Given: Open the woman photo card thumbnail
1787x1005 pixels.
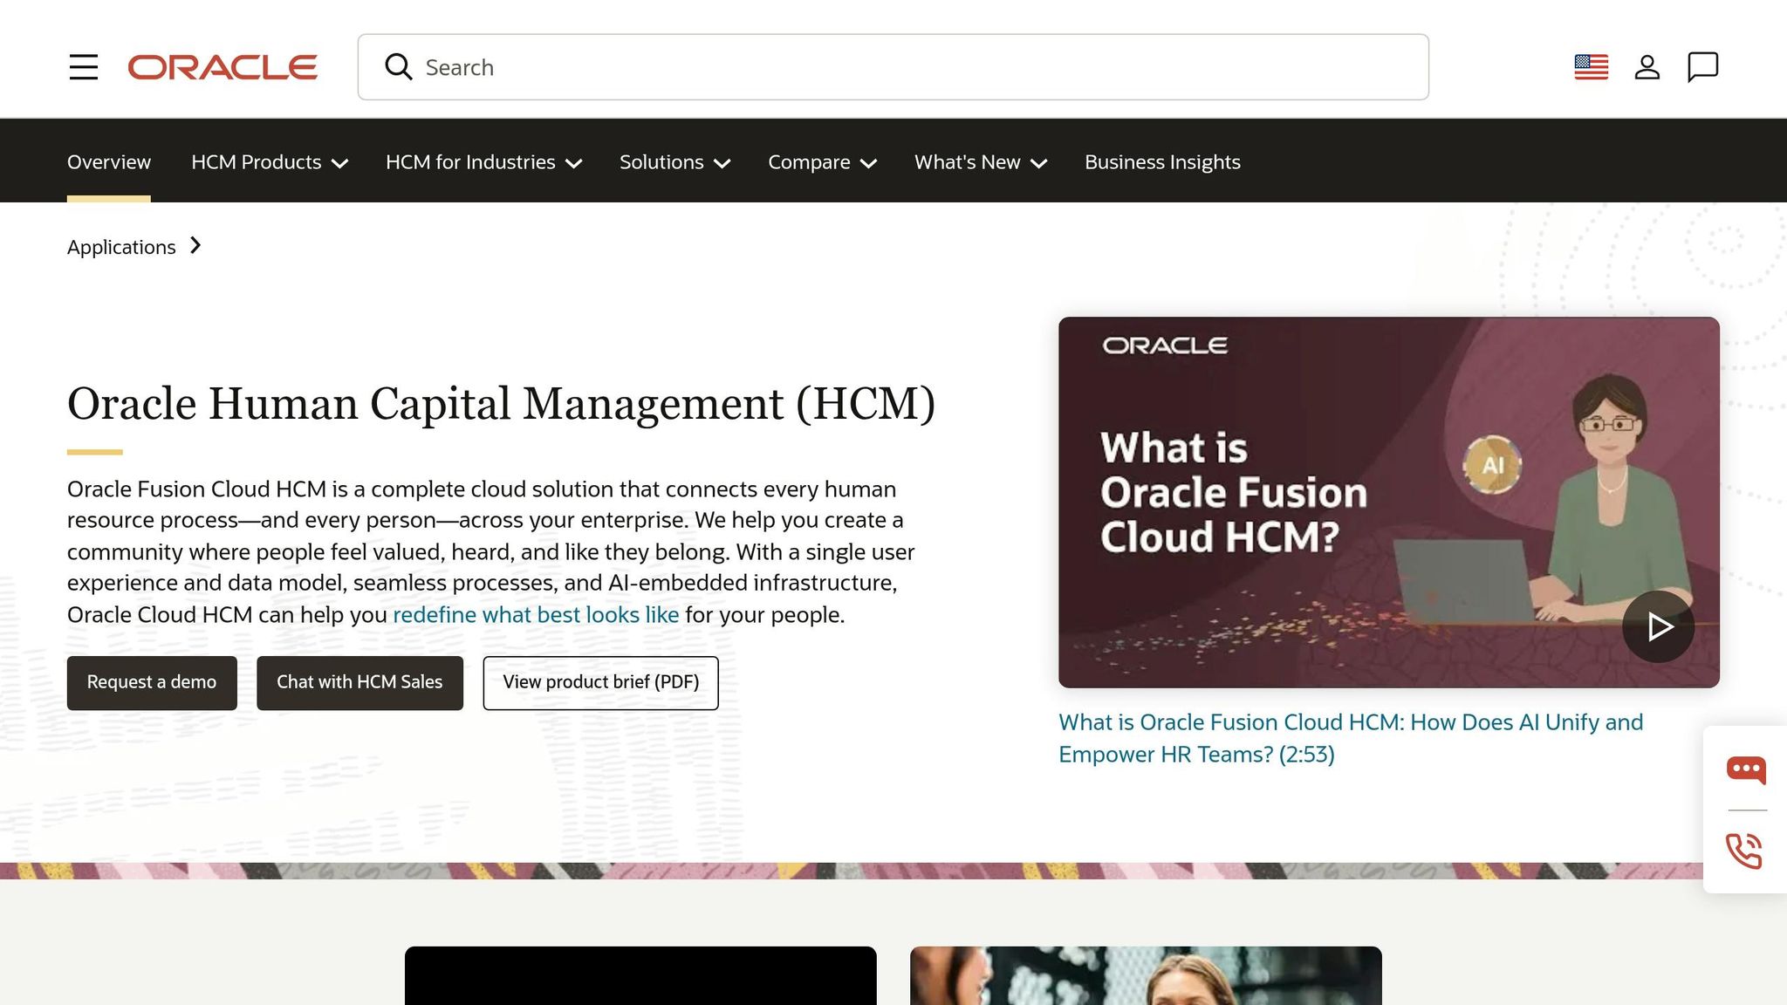Looking at the screenshot, I should tap(1146, 975).
